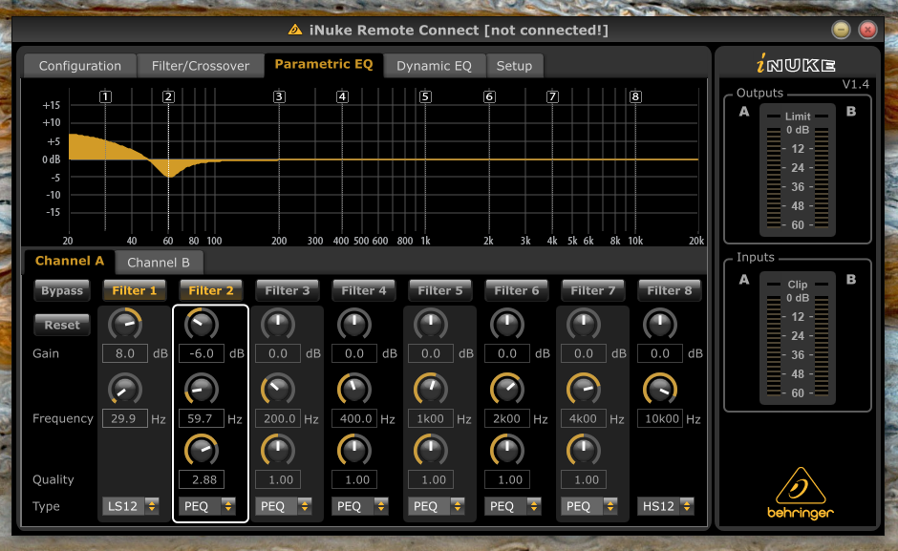Click the 2k00 frequency field
The height and width of the screenshot is (551, 898).
pyautogui.click(x=507, y=418)
